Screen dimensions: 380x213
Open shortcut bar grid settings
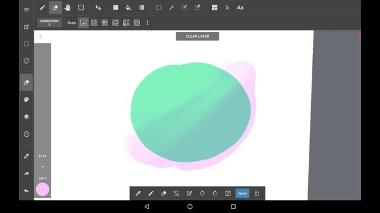click(256, 193)
